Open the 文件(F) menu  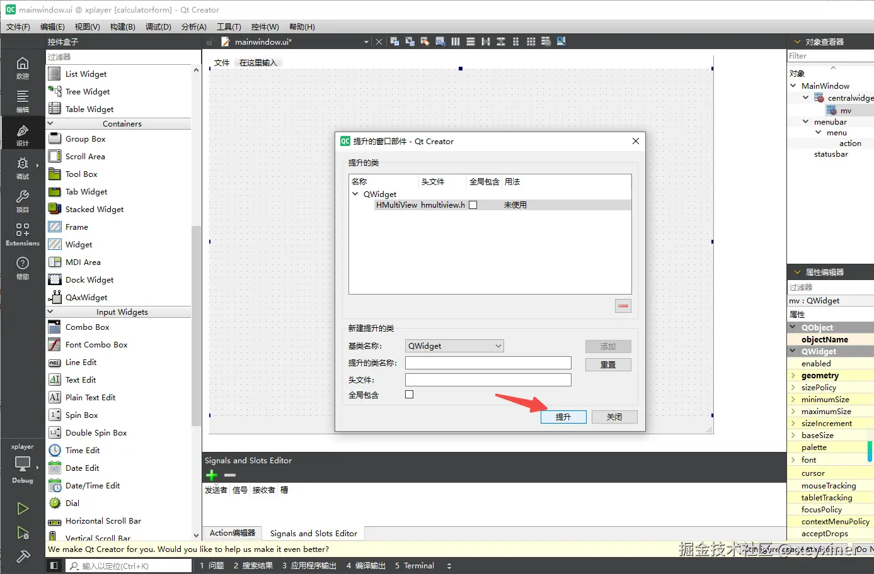click(x=18, y=27)
